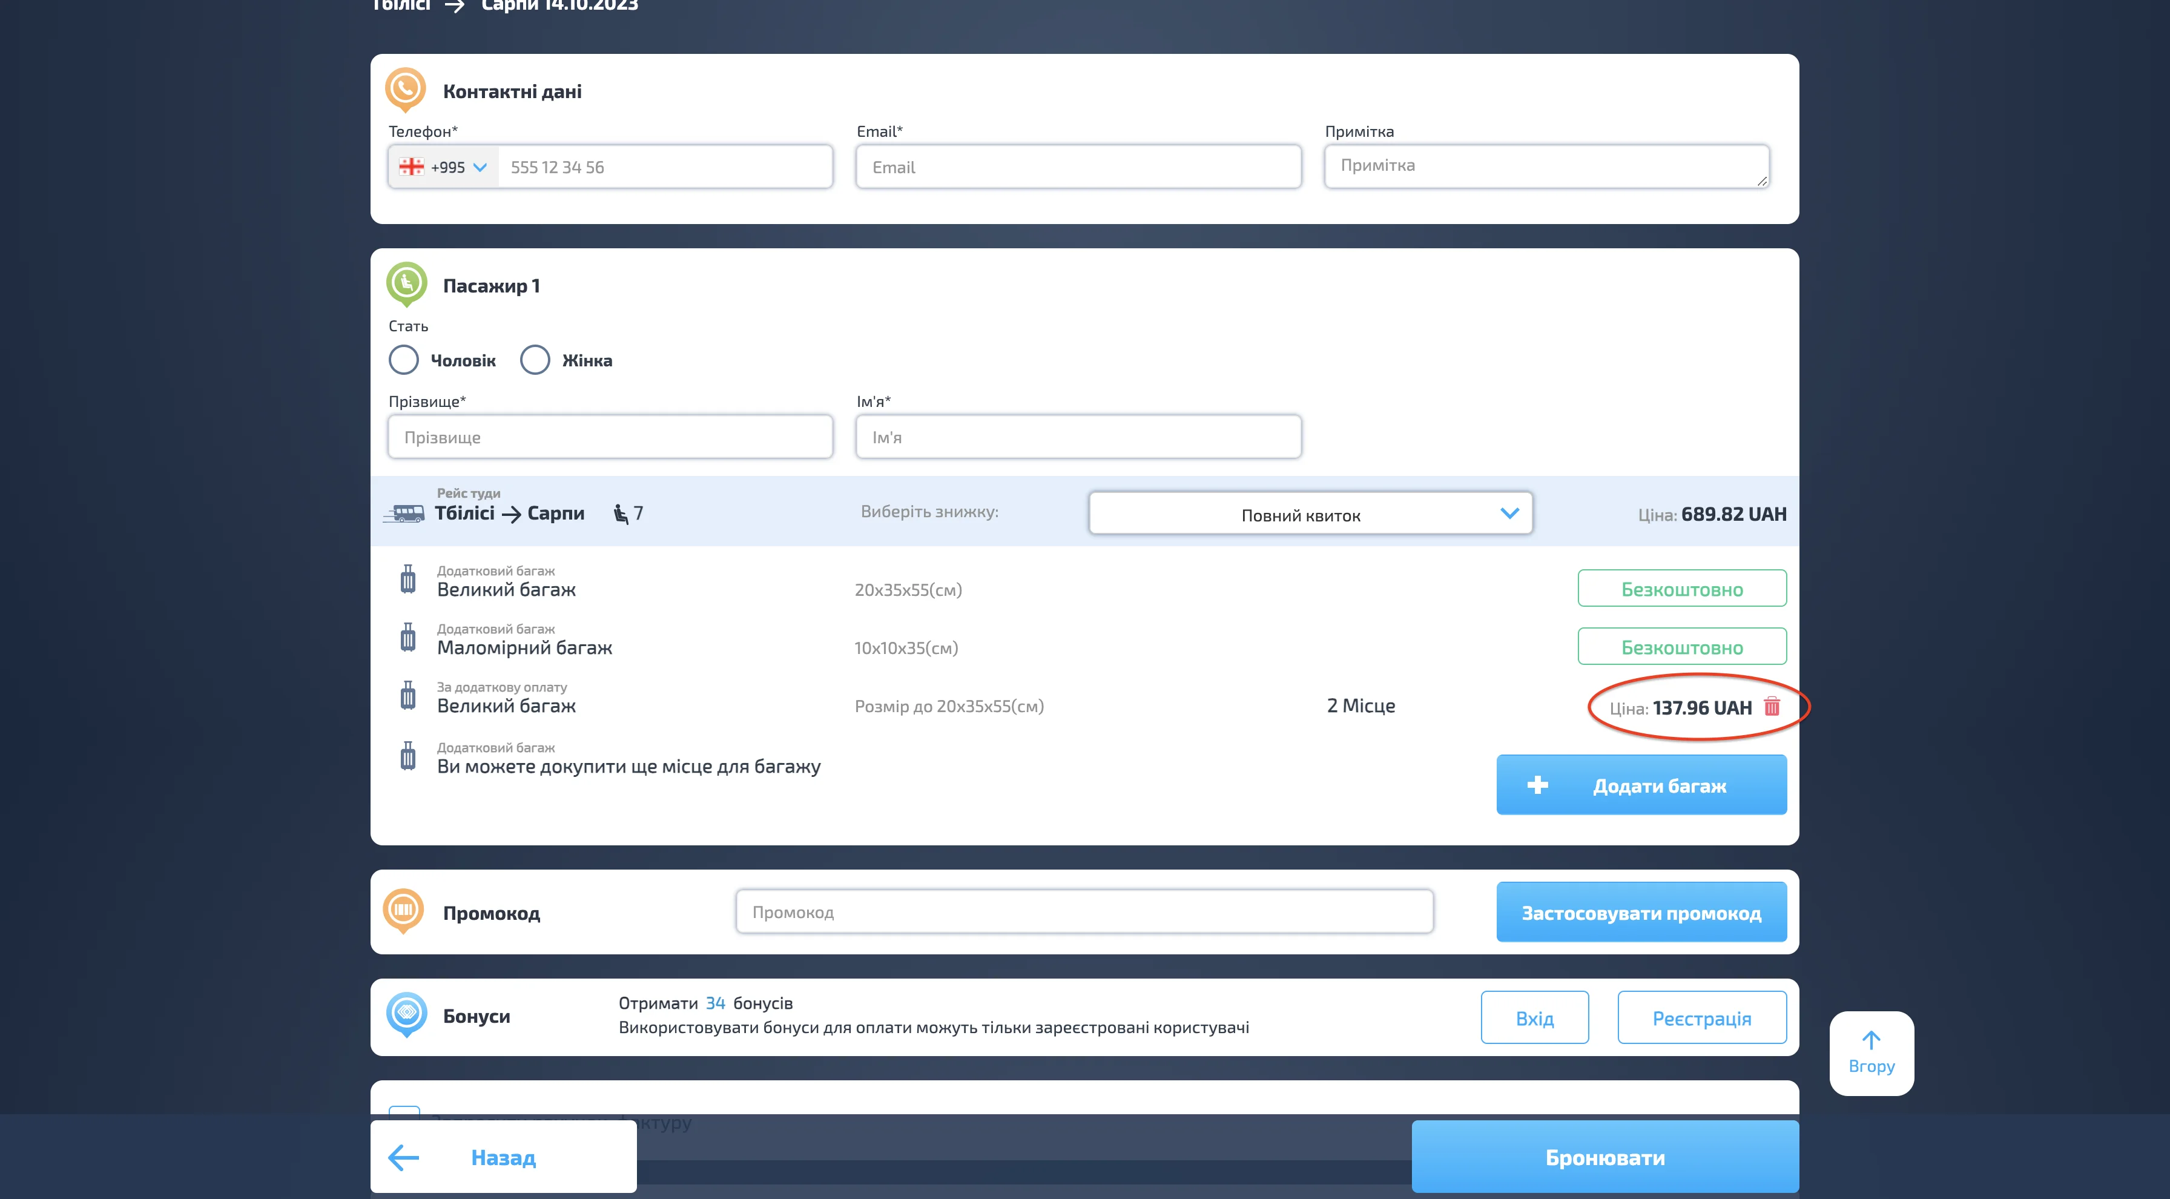Click the green passenger icon by Пасажир 1
The width and height of the screenshot is (2170, 1199).
pyautogui.click(x=406, y=282)
